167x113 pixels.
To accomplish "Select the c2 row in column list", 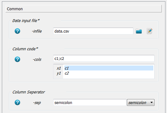I will 109,73.
